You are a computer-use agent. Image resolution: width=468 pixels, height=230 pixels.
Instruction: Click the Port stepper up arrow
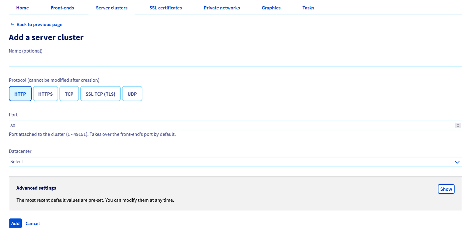[x=458, y=124]
